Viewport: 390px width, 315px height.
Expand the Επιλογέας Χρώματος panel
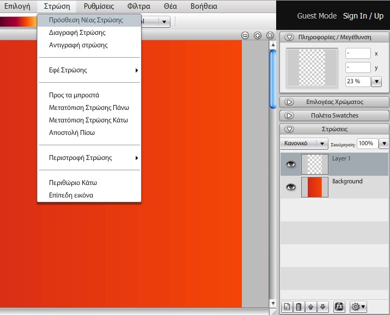(x=289, y=102)
